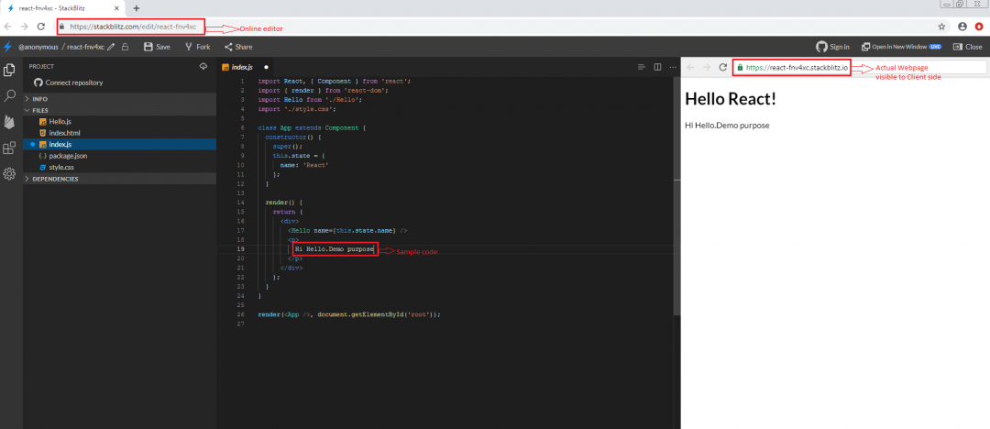Expand the INFO section
The image size is (990, 429).
click(39, 98)
